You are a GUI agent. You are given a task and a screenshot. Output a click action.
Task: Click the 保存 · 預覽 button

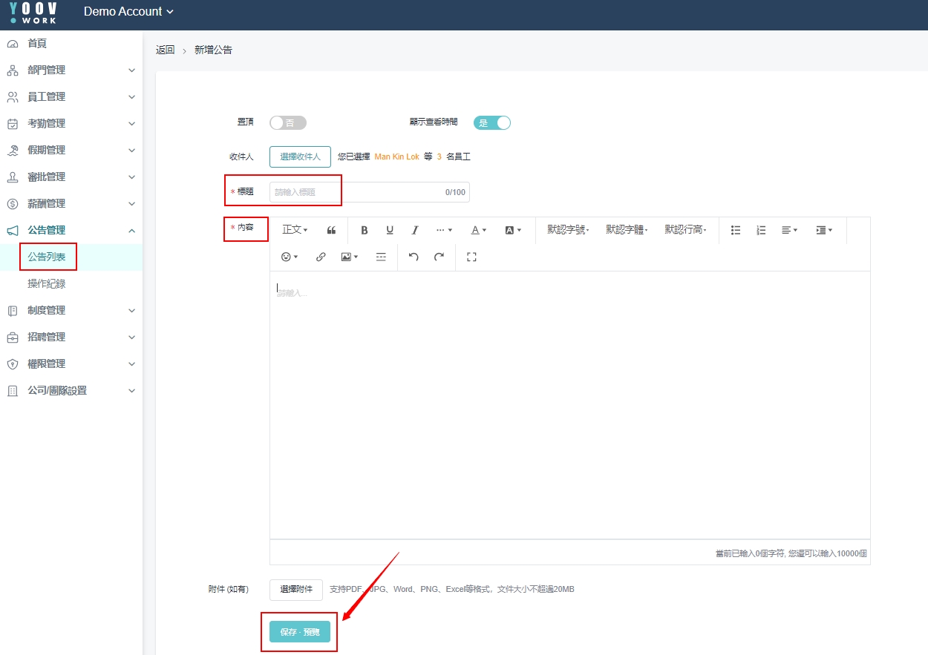click(300, 632)
